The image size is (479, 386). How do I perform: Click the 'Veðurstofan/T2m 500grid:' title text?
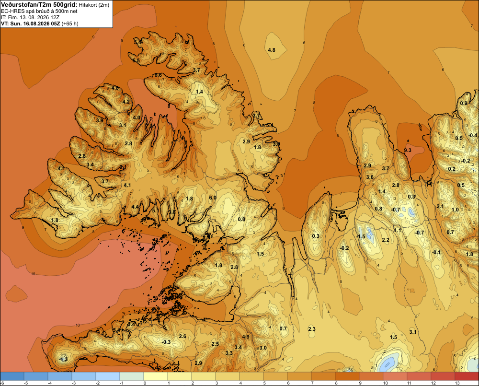coord(39,4)
